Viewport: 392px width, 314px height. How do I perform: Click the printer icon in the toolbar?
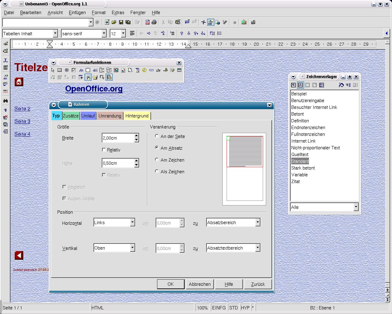154,22
